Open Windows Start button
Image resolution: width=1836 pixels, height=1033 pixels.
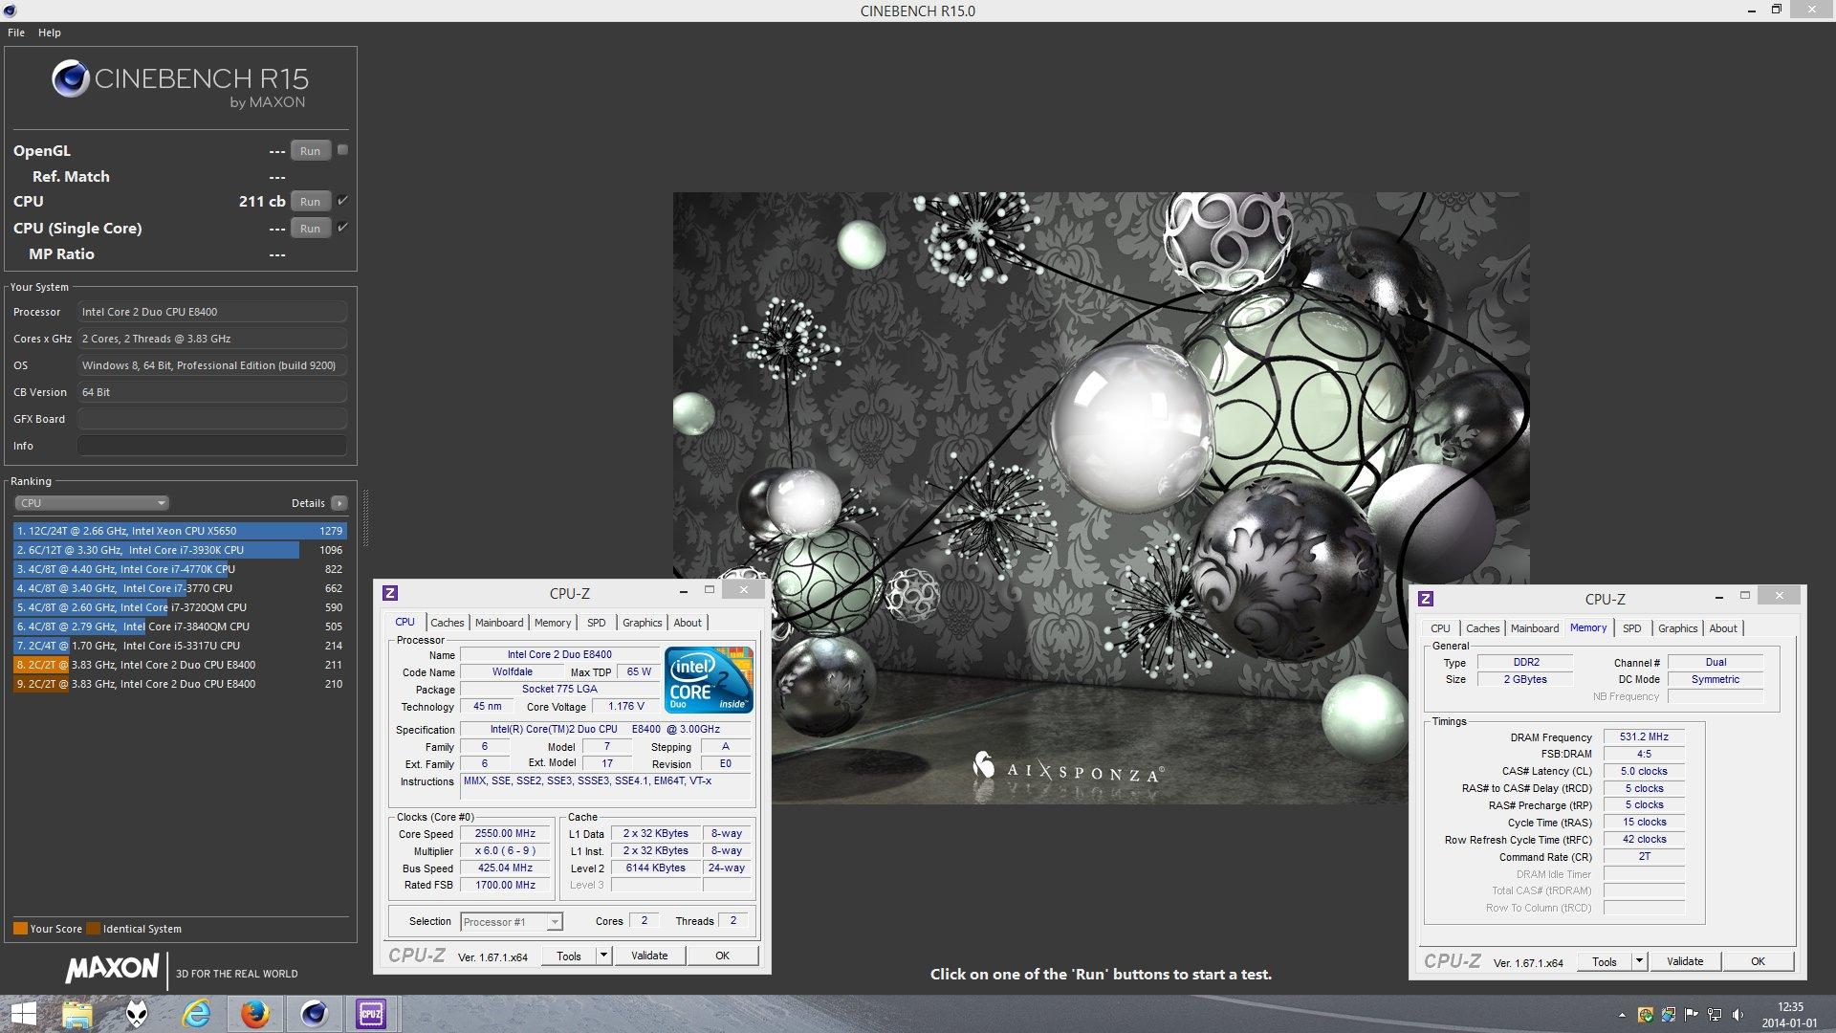click(x=23, y=1014)
